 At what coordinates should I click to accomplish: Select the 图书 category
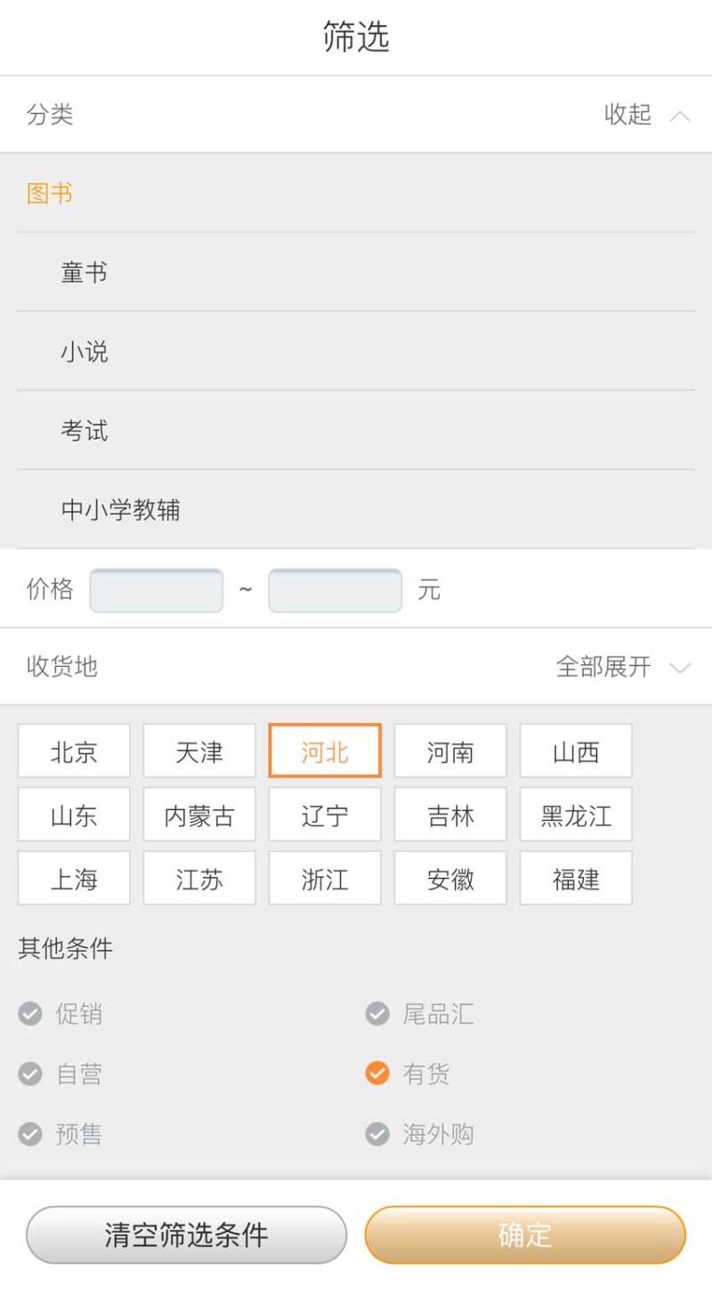tap(48, 193)
